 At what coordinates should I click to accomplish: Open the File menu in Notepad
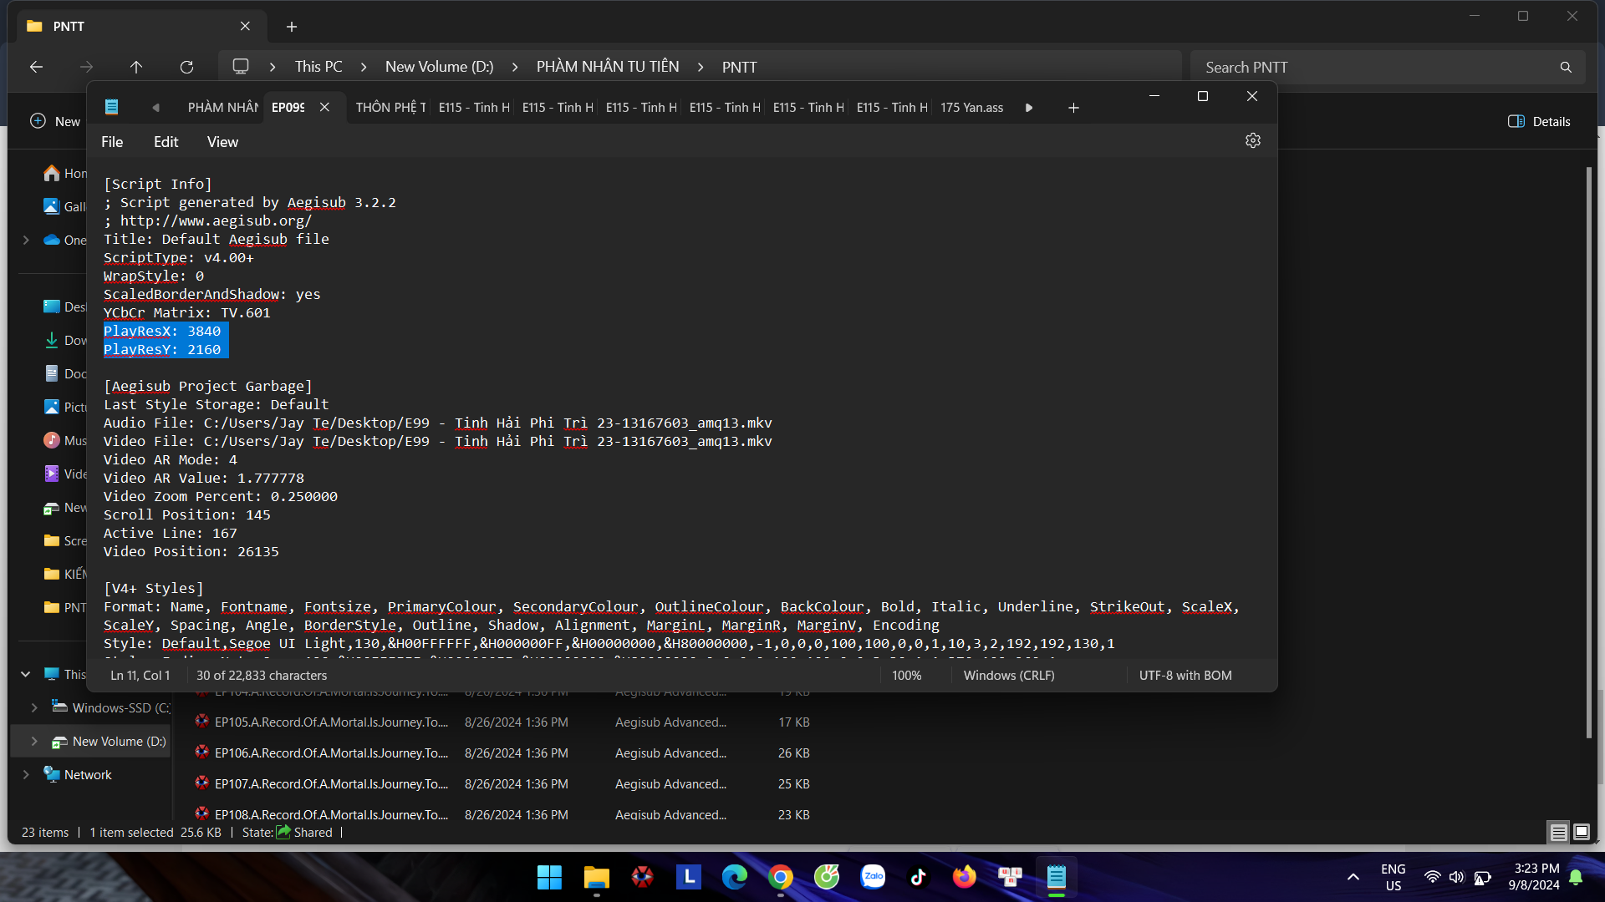(112, 142)
